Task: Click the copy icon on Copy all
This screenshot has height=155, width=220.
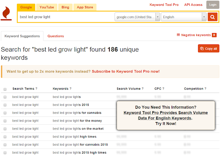Action: pos(202,48)
